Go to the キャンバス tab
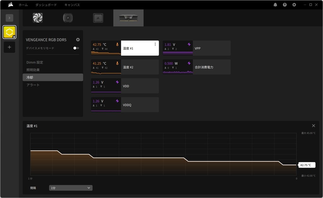Screen dimensions: 323x198 point(72,5)
